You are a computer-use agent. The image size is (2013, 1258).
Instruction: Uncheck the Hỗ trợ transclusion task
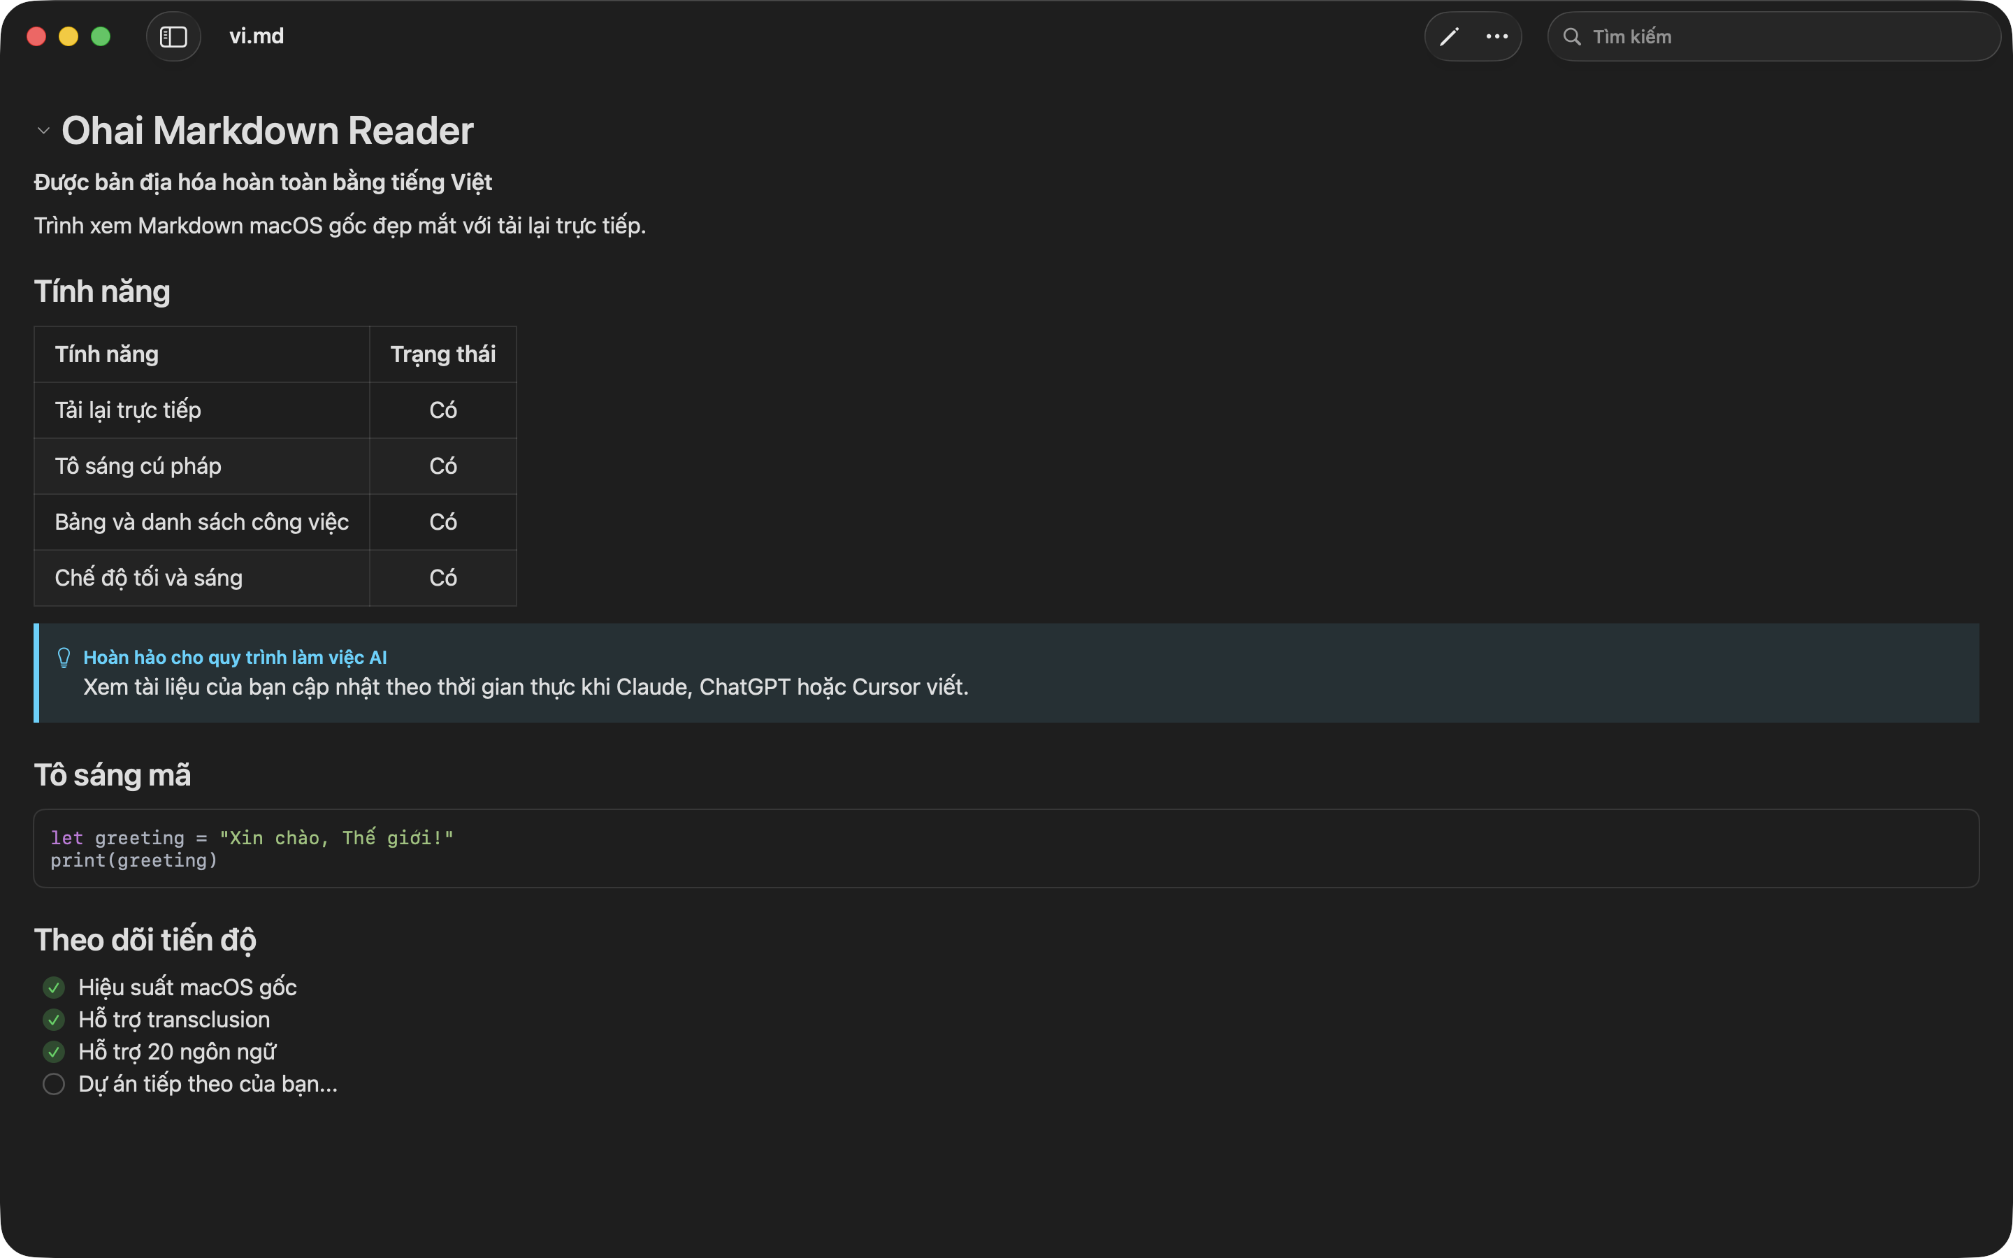(54, 1020)
